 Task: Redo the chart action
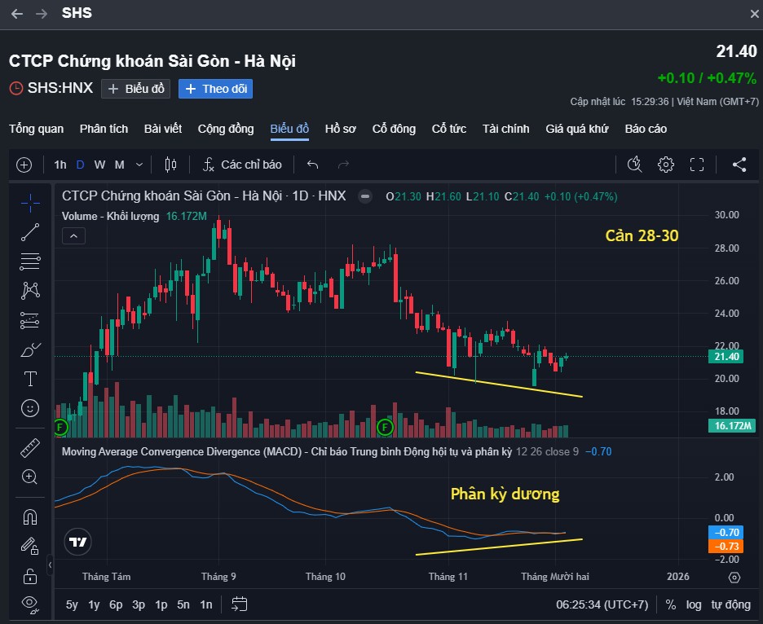(x=343, y=165)
